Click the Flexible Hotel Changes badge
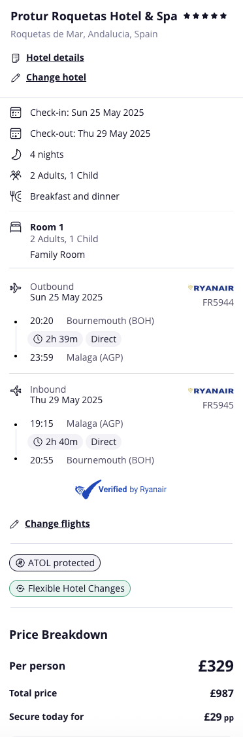The width and height of the screenshot is (243, 737). point(70,588)
